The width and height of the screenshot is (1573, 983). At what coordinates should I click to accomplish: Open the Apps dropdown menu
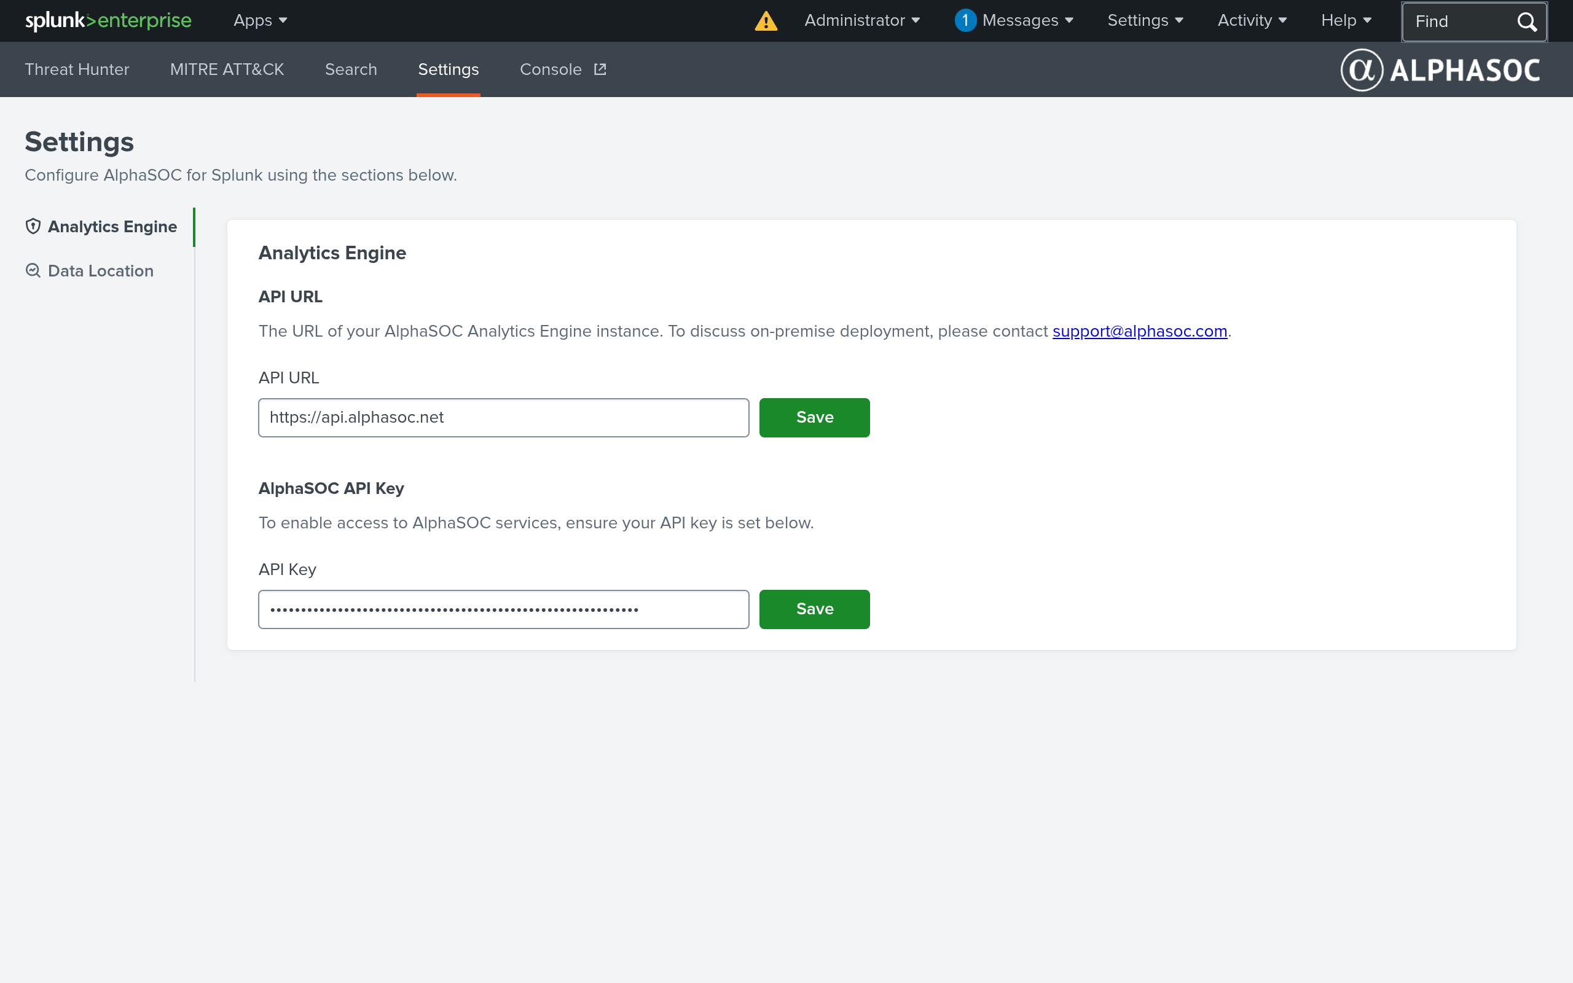click(260, 21)
